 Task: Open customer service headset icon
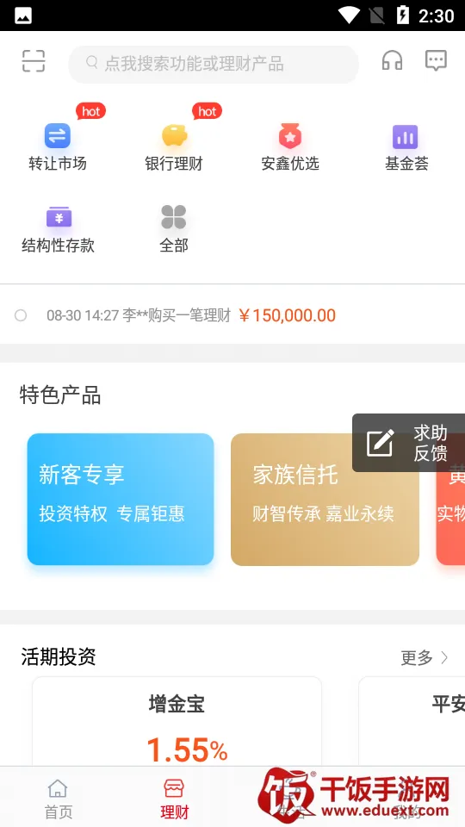(x=392, y=60)
